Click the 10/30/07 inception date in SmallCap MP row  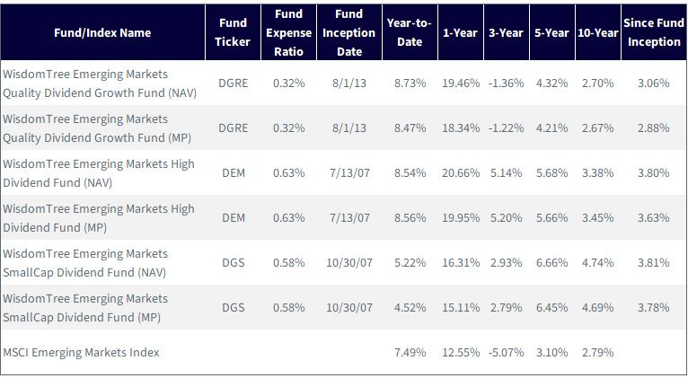click(x=349, y=308)
